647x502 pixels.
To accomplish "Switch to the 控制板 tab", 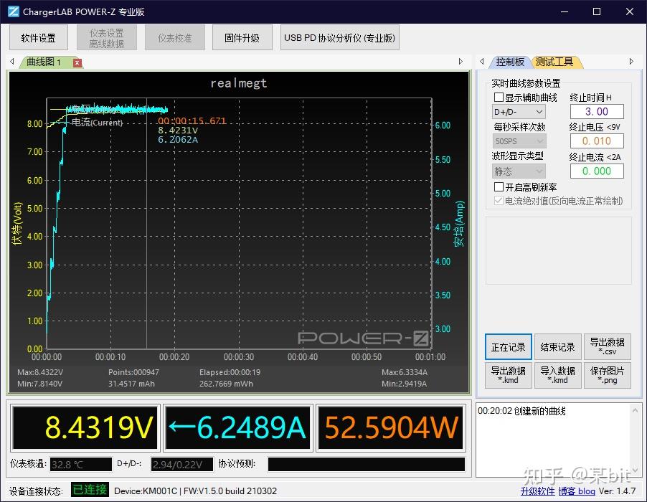I will pos(510,62).
